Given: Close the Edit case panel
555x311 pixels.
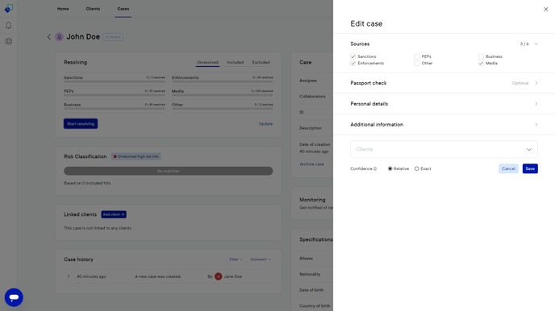Looking at the screenshot, I should coord(545,9).
